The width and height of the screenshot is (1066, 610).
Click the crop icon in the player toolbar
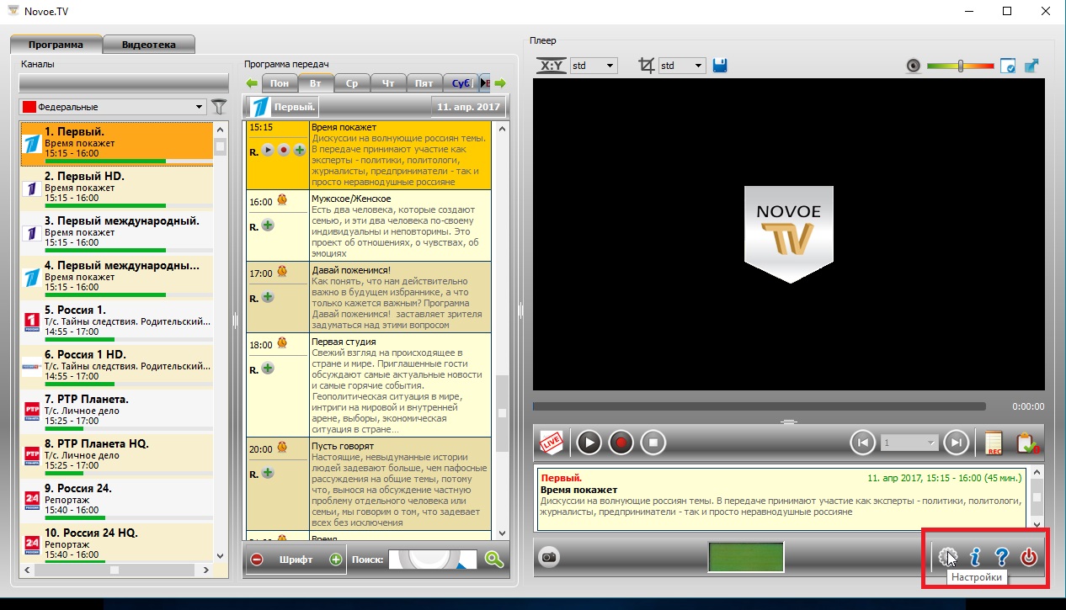click(x=647, y=65)
